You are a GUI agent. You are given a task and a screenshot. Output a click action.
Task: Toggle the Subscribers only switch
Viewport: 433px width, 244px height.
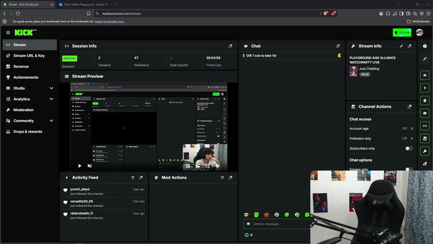409,148
